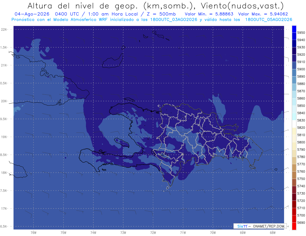The height and width of the screenshot is (236, 306).
Task: Click the '20N' latitude label
Action: point(4,101)
